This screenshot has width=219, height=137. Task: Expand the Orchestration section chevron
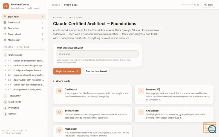tap(43, 55)
